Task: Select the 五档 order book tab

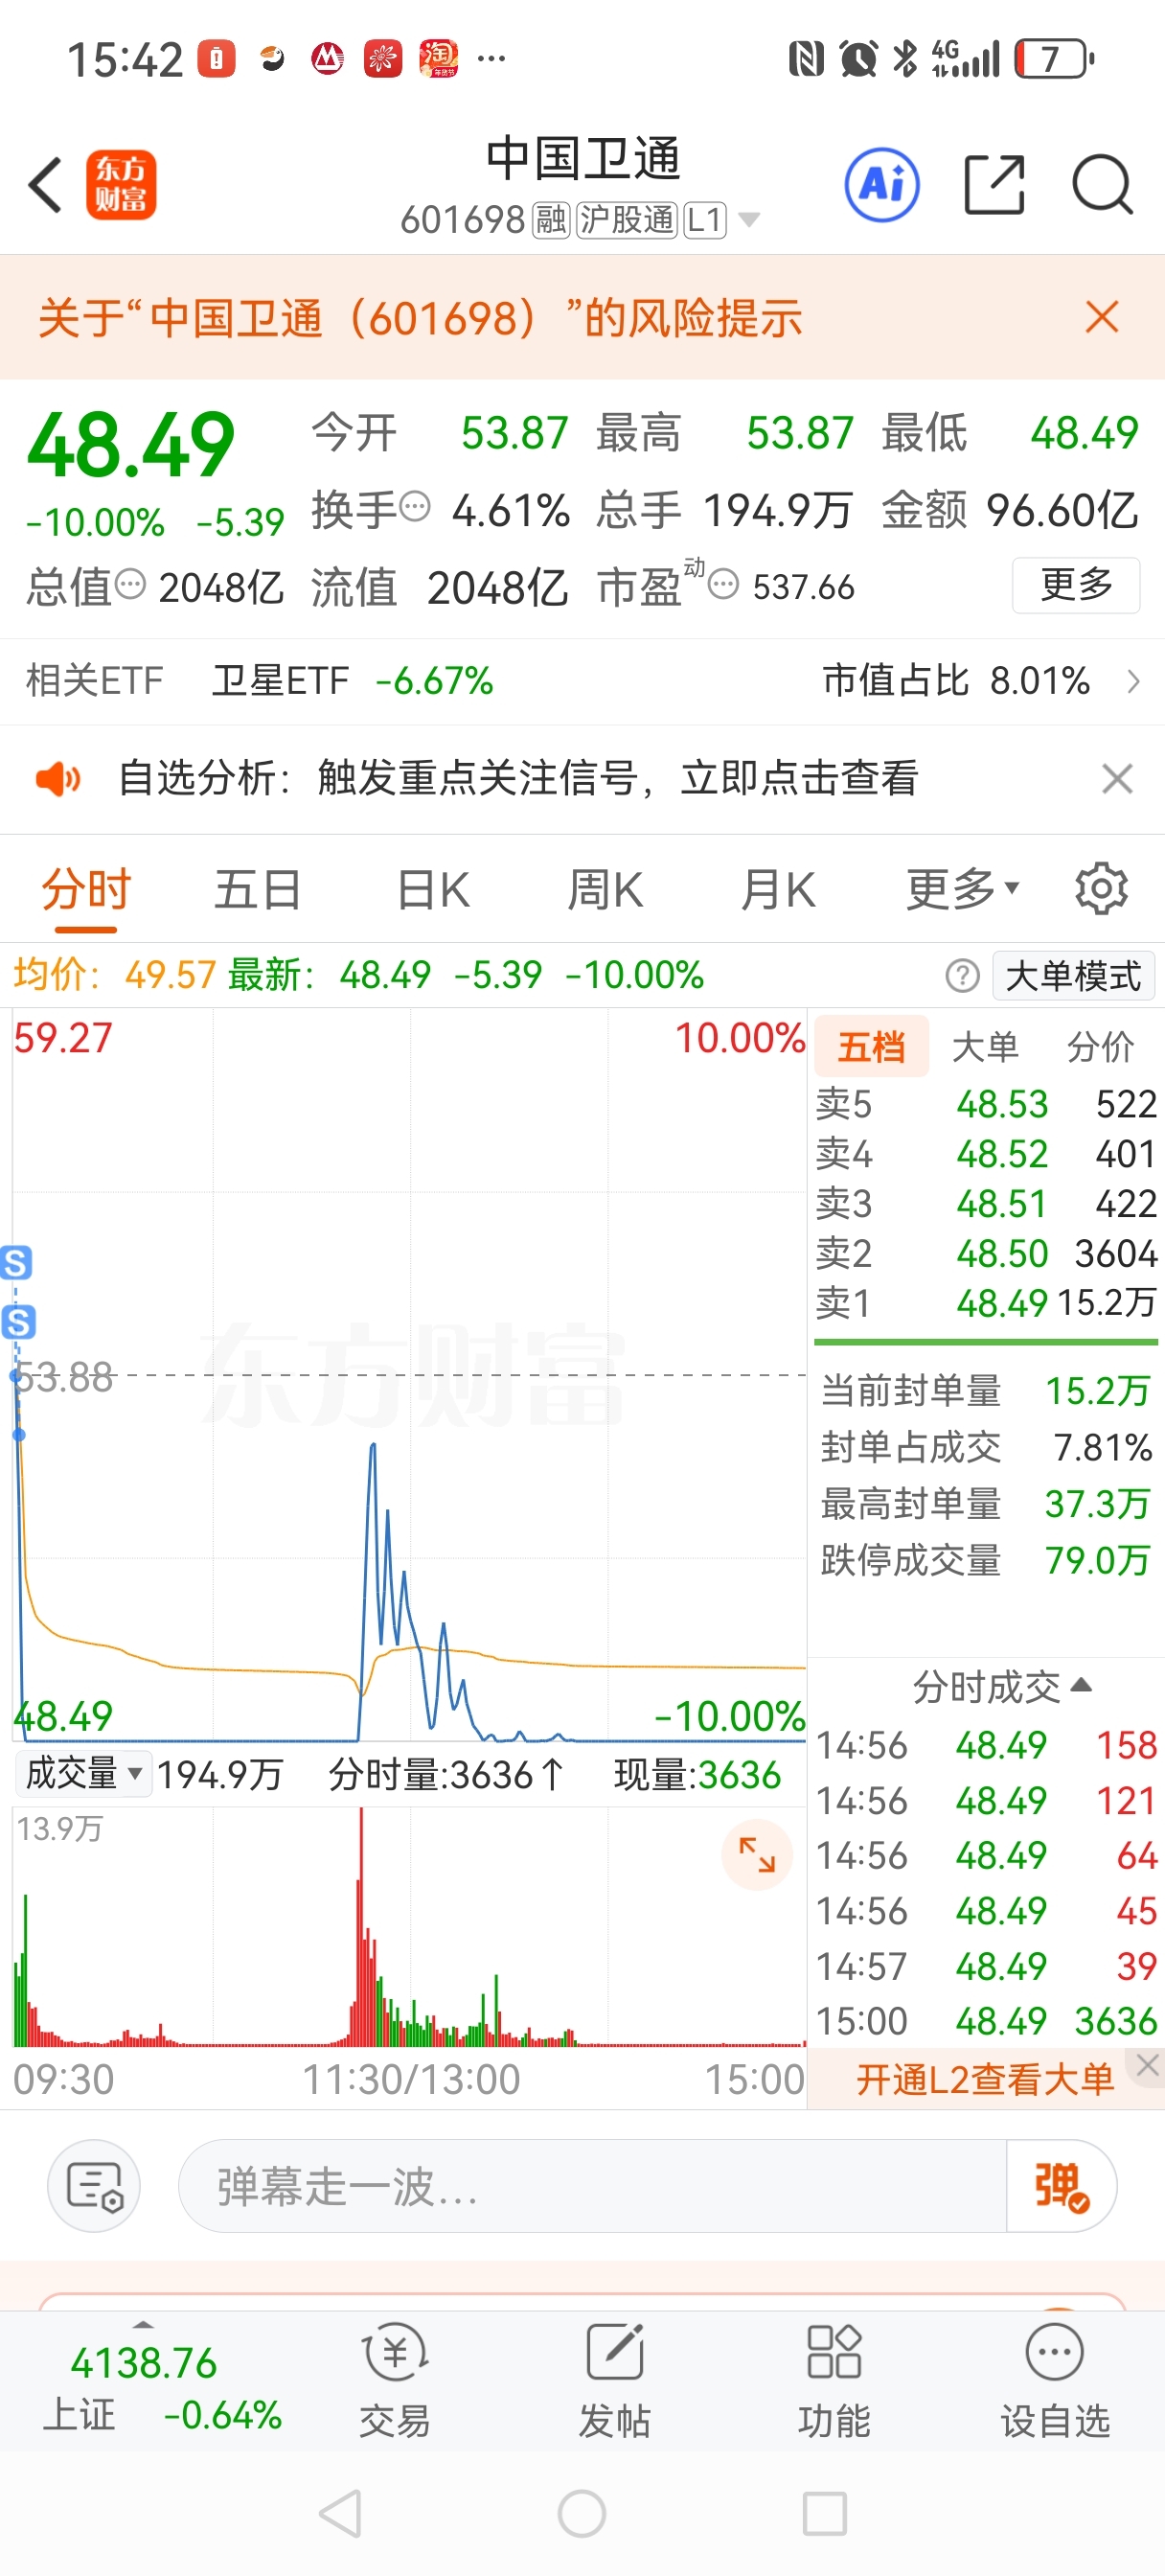Action: [871, 1047]
